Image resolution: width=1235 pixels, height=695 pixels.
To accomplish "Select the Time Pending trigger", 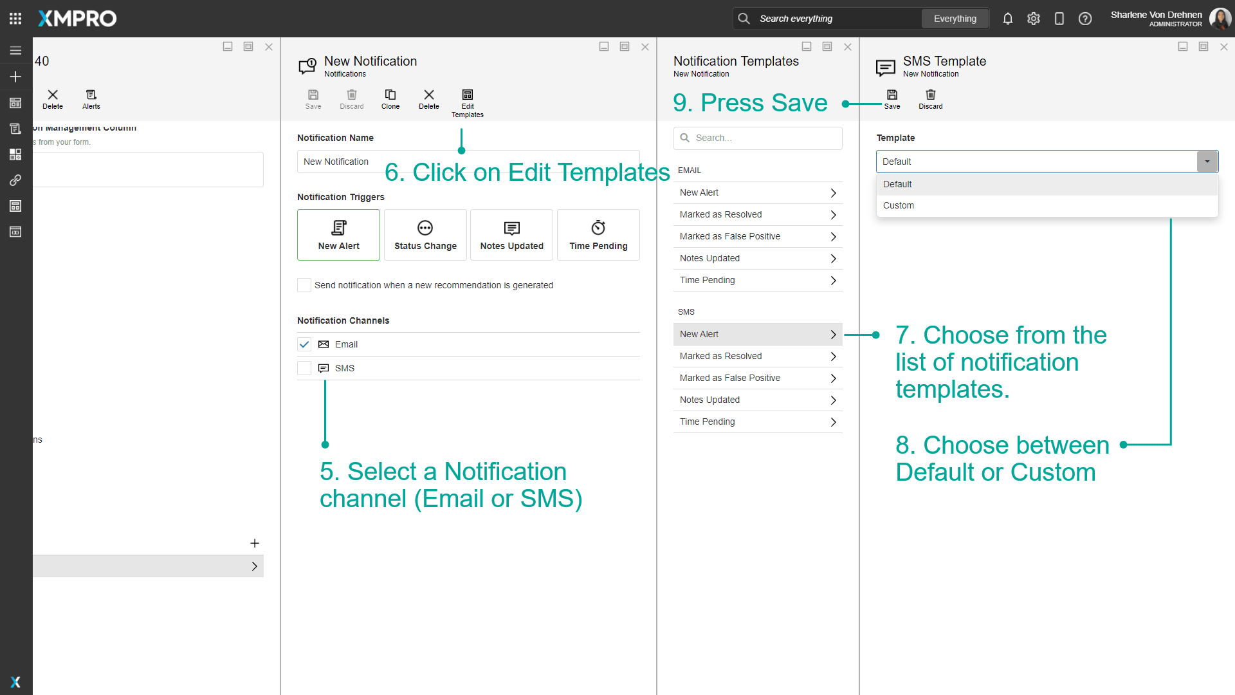I will [598, 235].
